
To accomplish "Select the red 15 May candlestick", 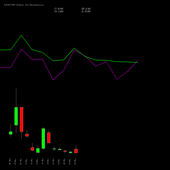I will click(49, 138).
